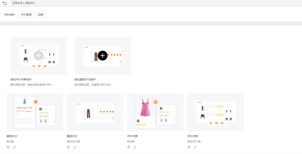Delete the mobile 星级评分 component
The image size is (302, 154).
tap(8, 147)
